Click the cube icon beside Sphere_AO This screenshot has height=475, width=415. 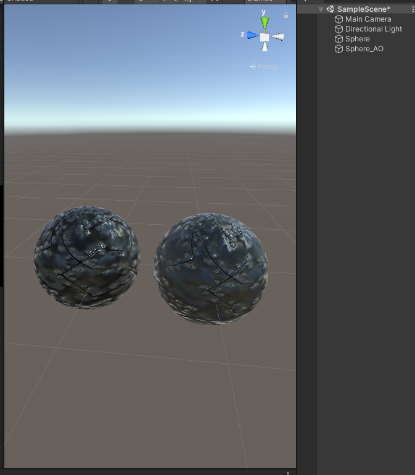click(x=339, y=49)
